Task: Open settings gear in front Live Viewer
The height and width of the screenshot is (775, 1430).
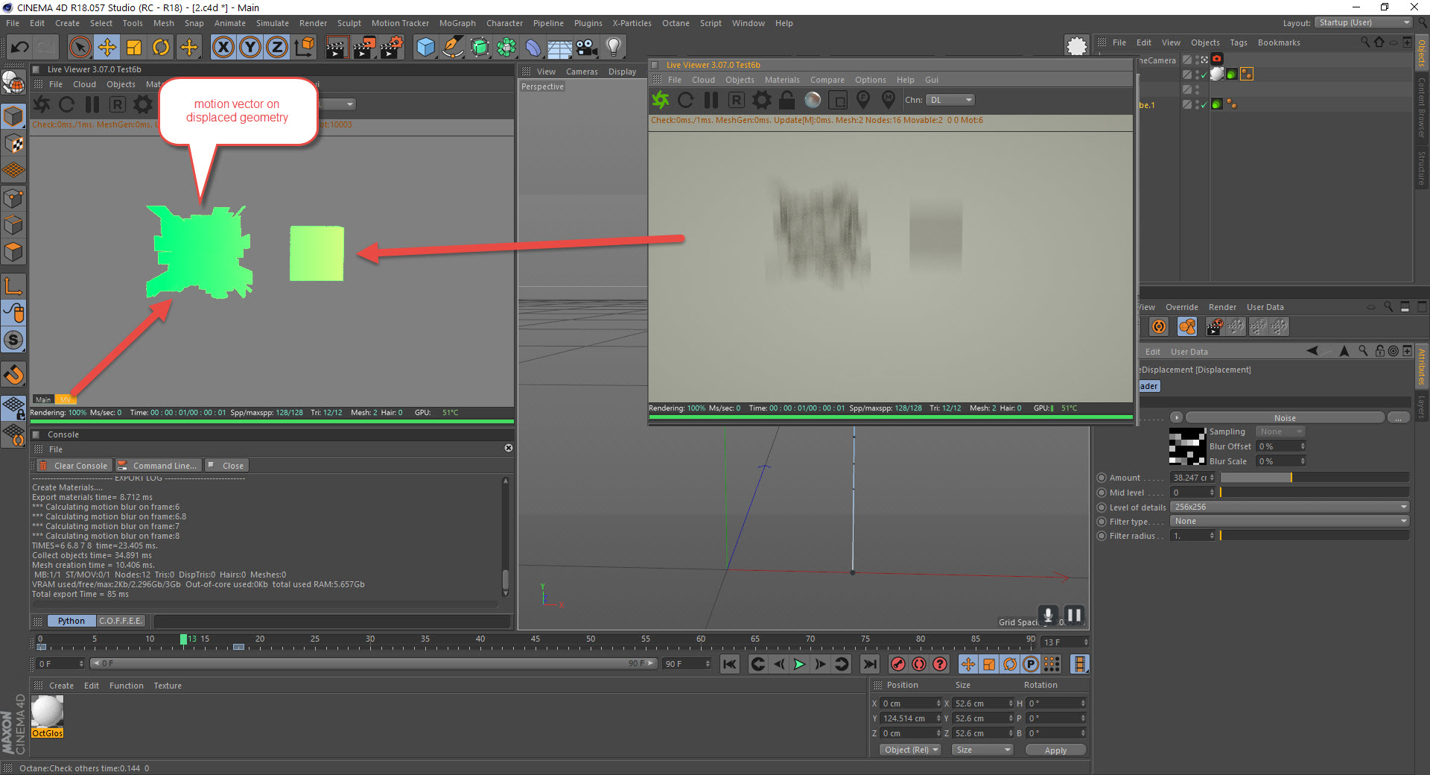Action: 762,100
